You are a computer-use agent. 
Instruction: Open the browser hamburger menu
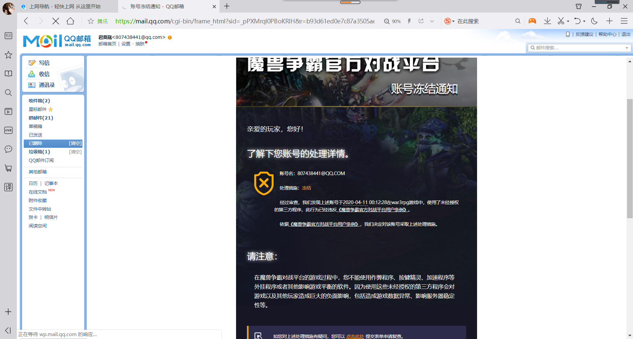coord(624,21)
